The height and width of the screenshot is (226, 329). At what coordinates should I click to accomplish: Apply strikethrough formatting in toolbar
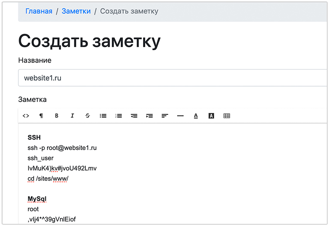(x=87, y=116)
